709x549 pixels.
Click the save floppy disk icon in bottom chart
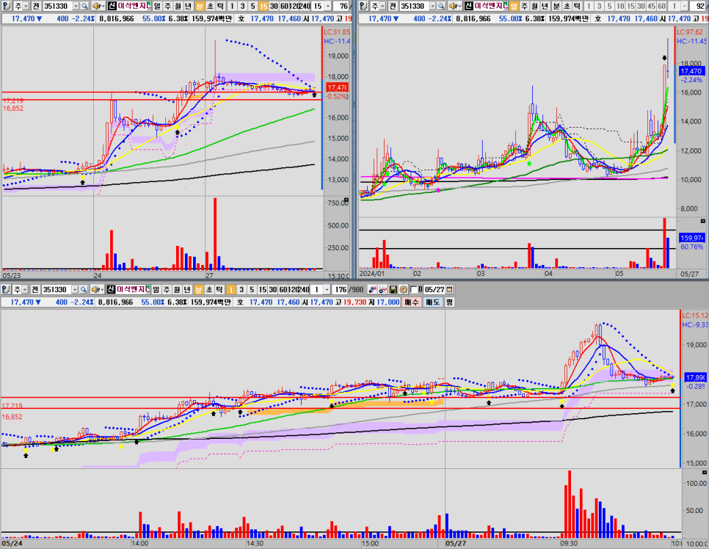click(393, 289)
